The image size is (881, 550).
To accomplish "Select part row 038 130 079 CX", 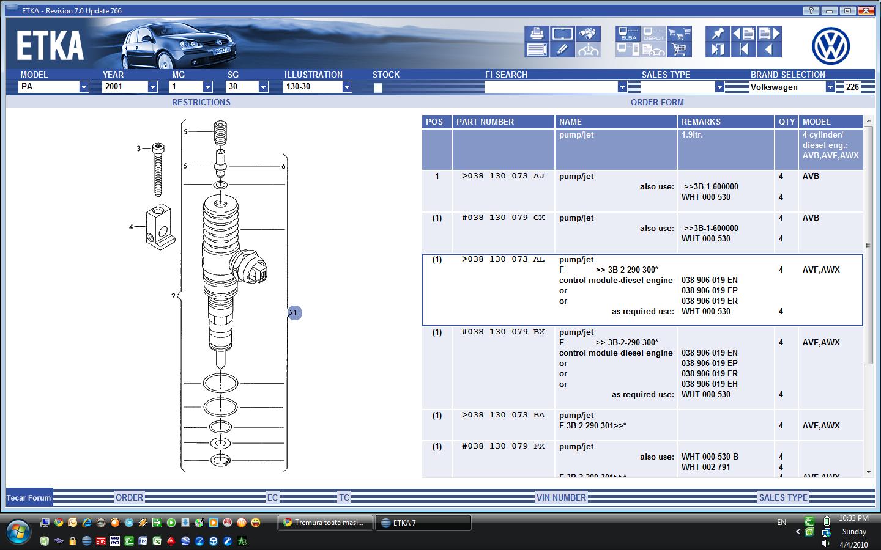I will 642,233.
